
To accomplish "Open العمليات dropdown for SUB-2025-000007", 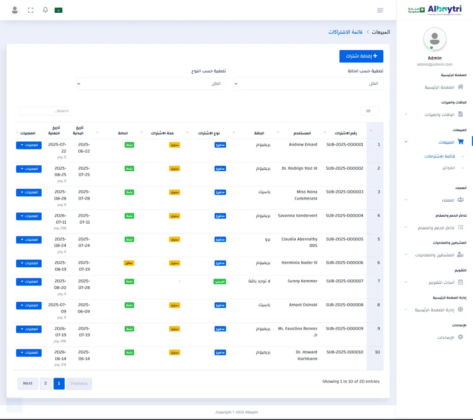I will (x=29, y=281).
